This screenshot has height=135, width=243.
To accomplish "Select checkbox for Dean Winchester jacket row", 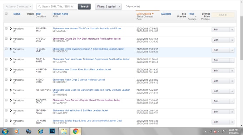I will [x=6, y=59].
